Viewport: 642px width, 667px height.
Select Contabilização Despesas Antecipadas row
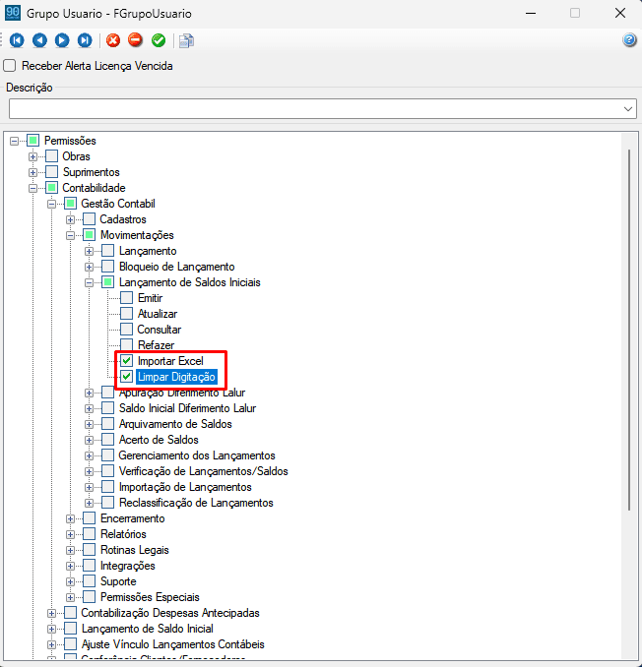[x=170, y=613]
